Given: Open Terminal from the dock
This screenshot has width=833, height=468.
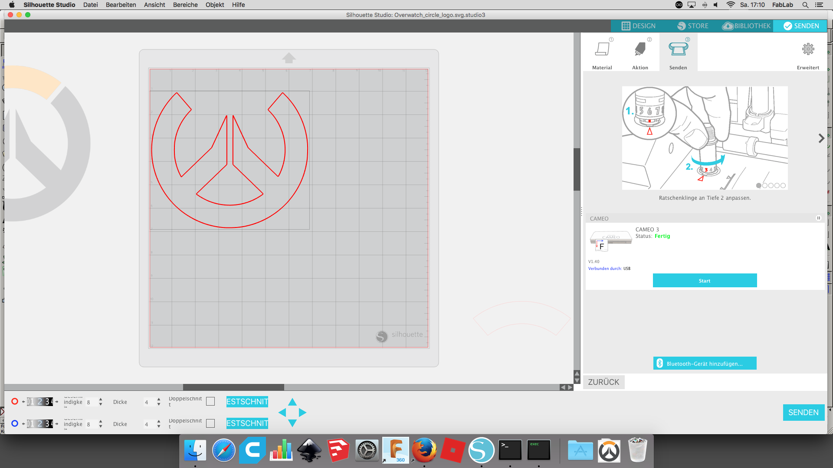Looking at the screenshot, I should (x=510, y=451).
